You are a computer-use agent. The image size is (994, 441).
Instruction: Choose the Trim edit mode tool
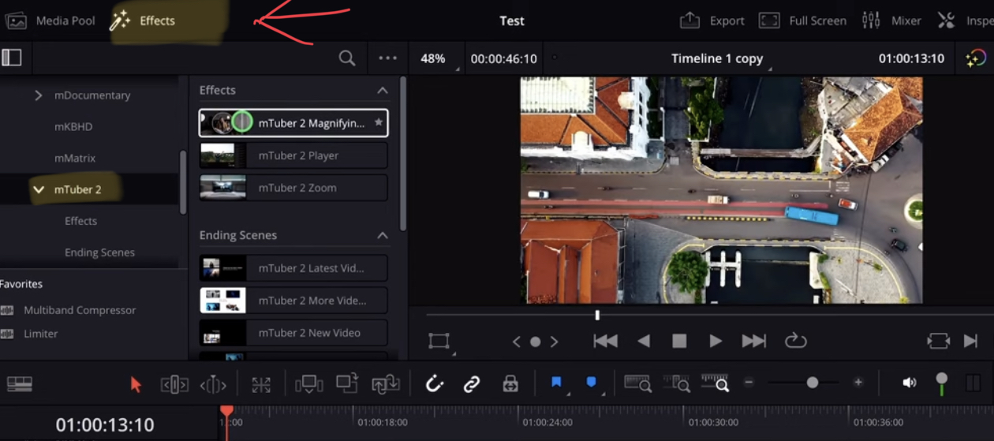(x=174, y=384)
